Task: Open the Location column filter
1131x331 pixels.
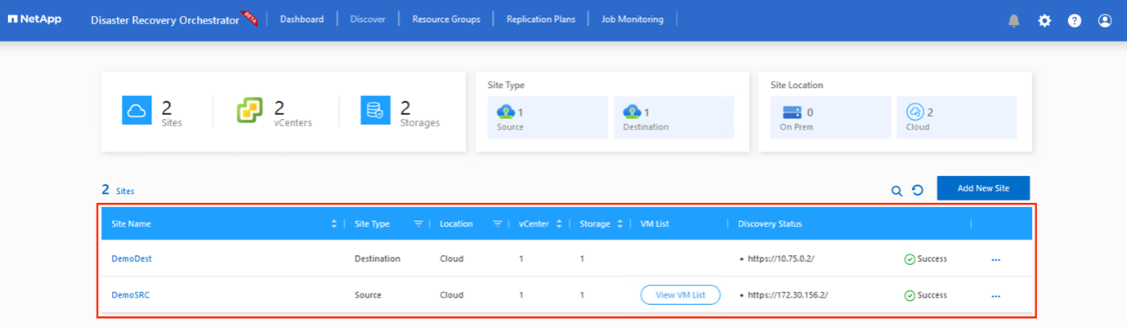Action: 497,223
